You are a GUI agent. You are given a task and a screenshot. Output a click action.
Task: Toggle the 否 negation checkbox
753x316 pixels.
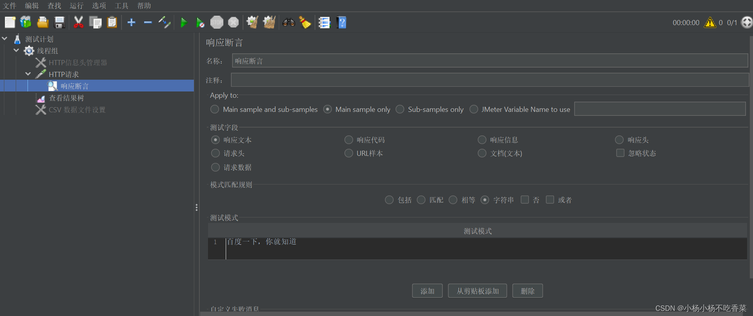pos(525,200)
